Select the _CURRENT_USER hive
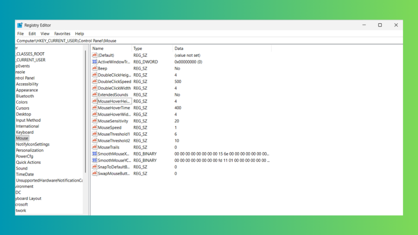Screen dimensions: 418x235 coord(30,60)
